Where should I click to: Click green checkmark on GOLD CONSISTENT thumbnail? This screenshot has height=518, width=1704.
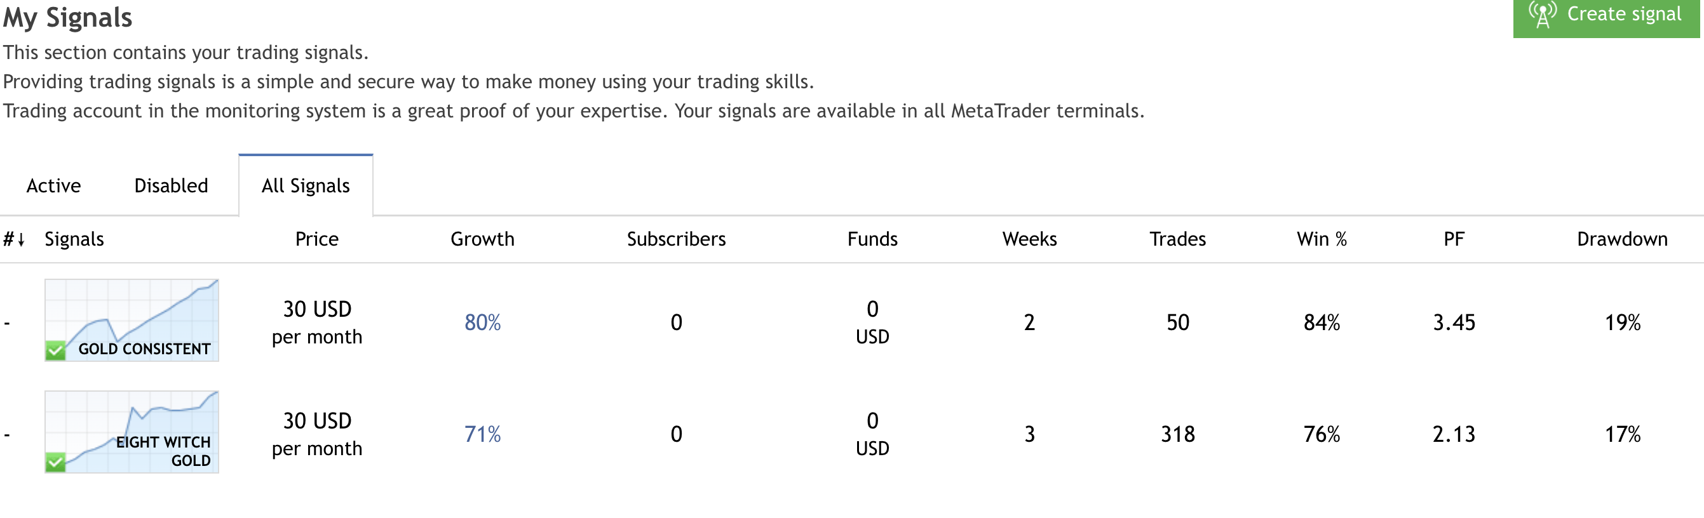click(x=55, y=350)
